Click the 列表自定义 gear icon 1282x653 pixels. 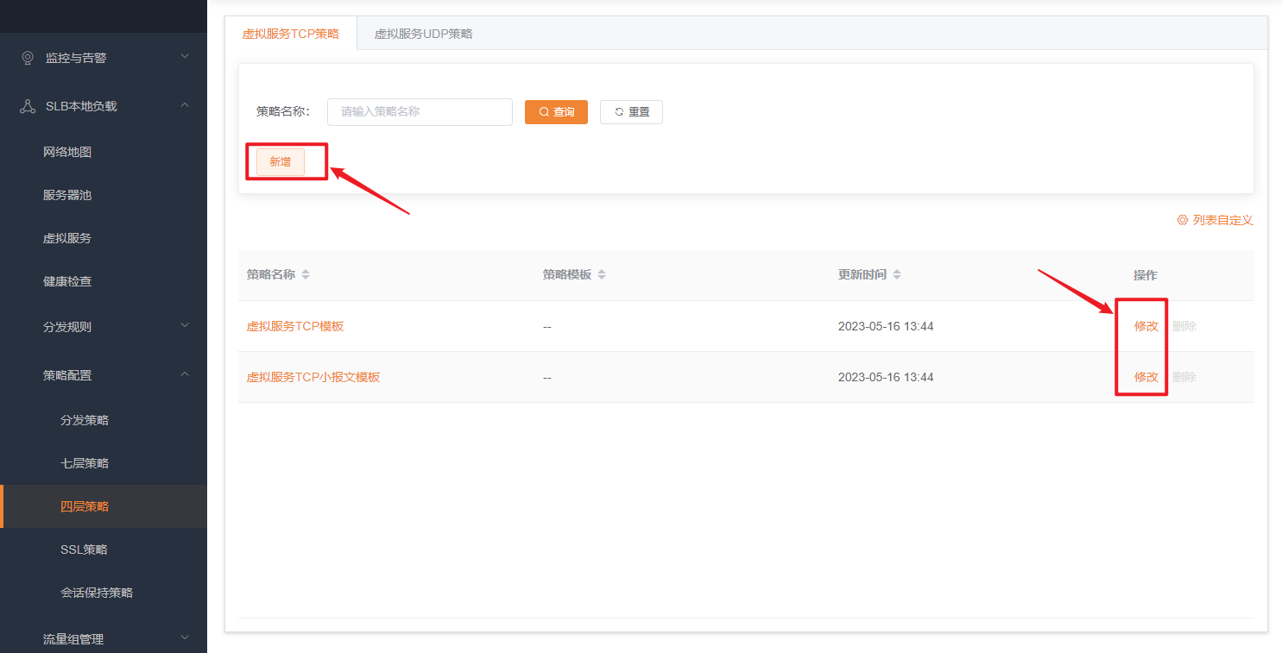point(1182,220)
